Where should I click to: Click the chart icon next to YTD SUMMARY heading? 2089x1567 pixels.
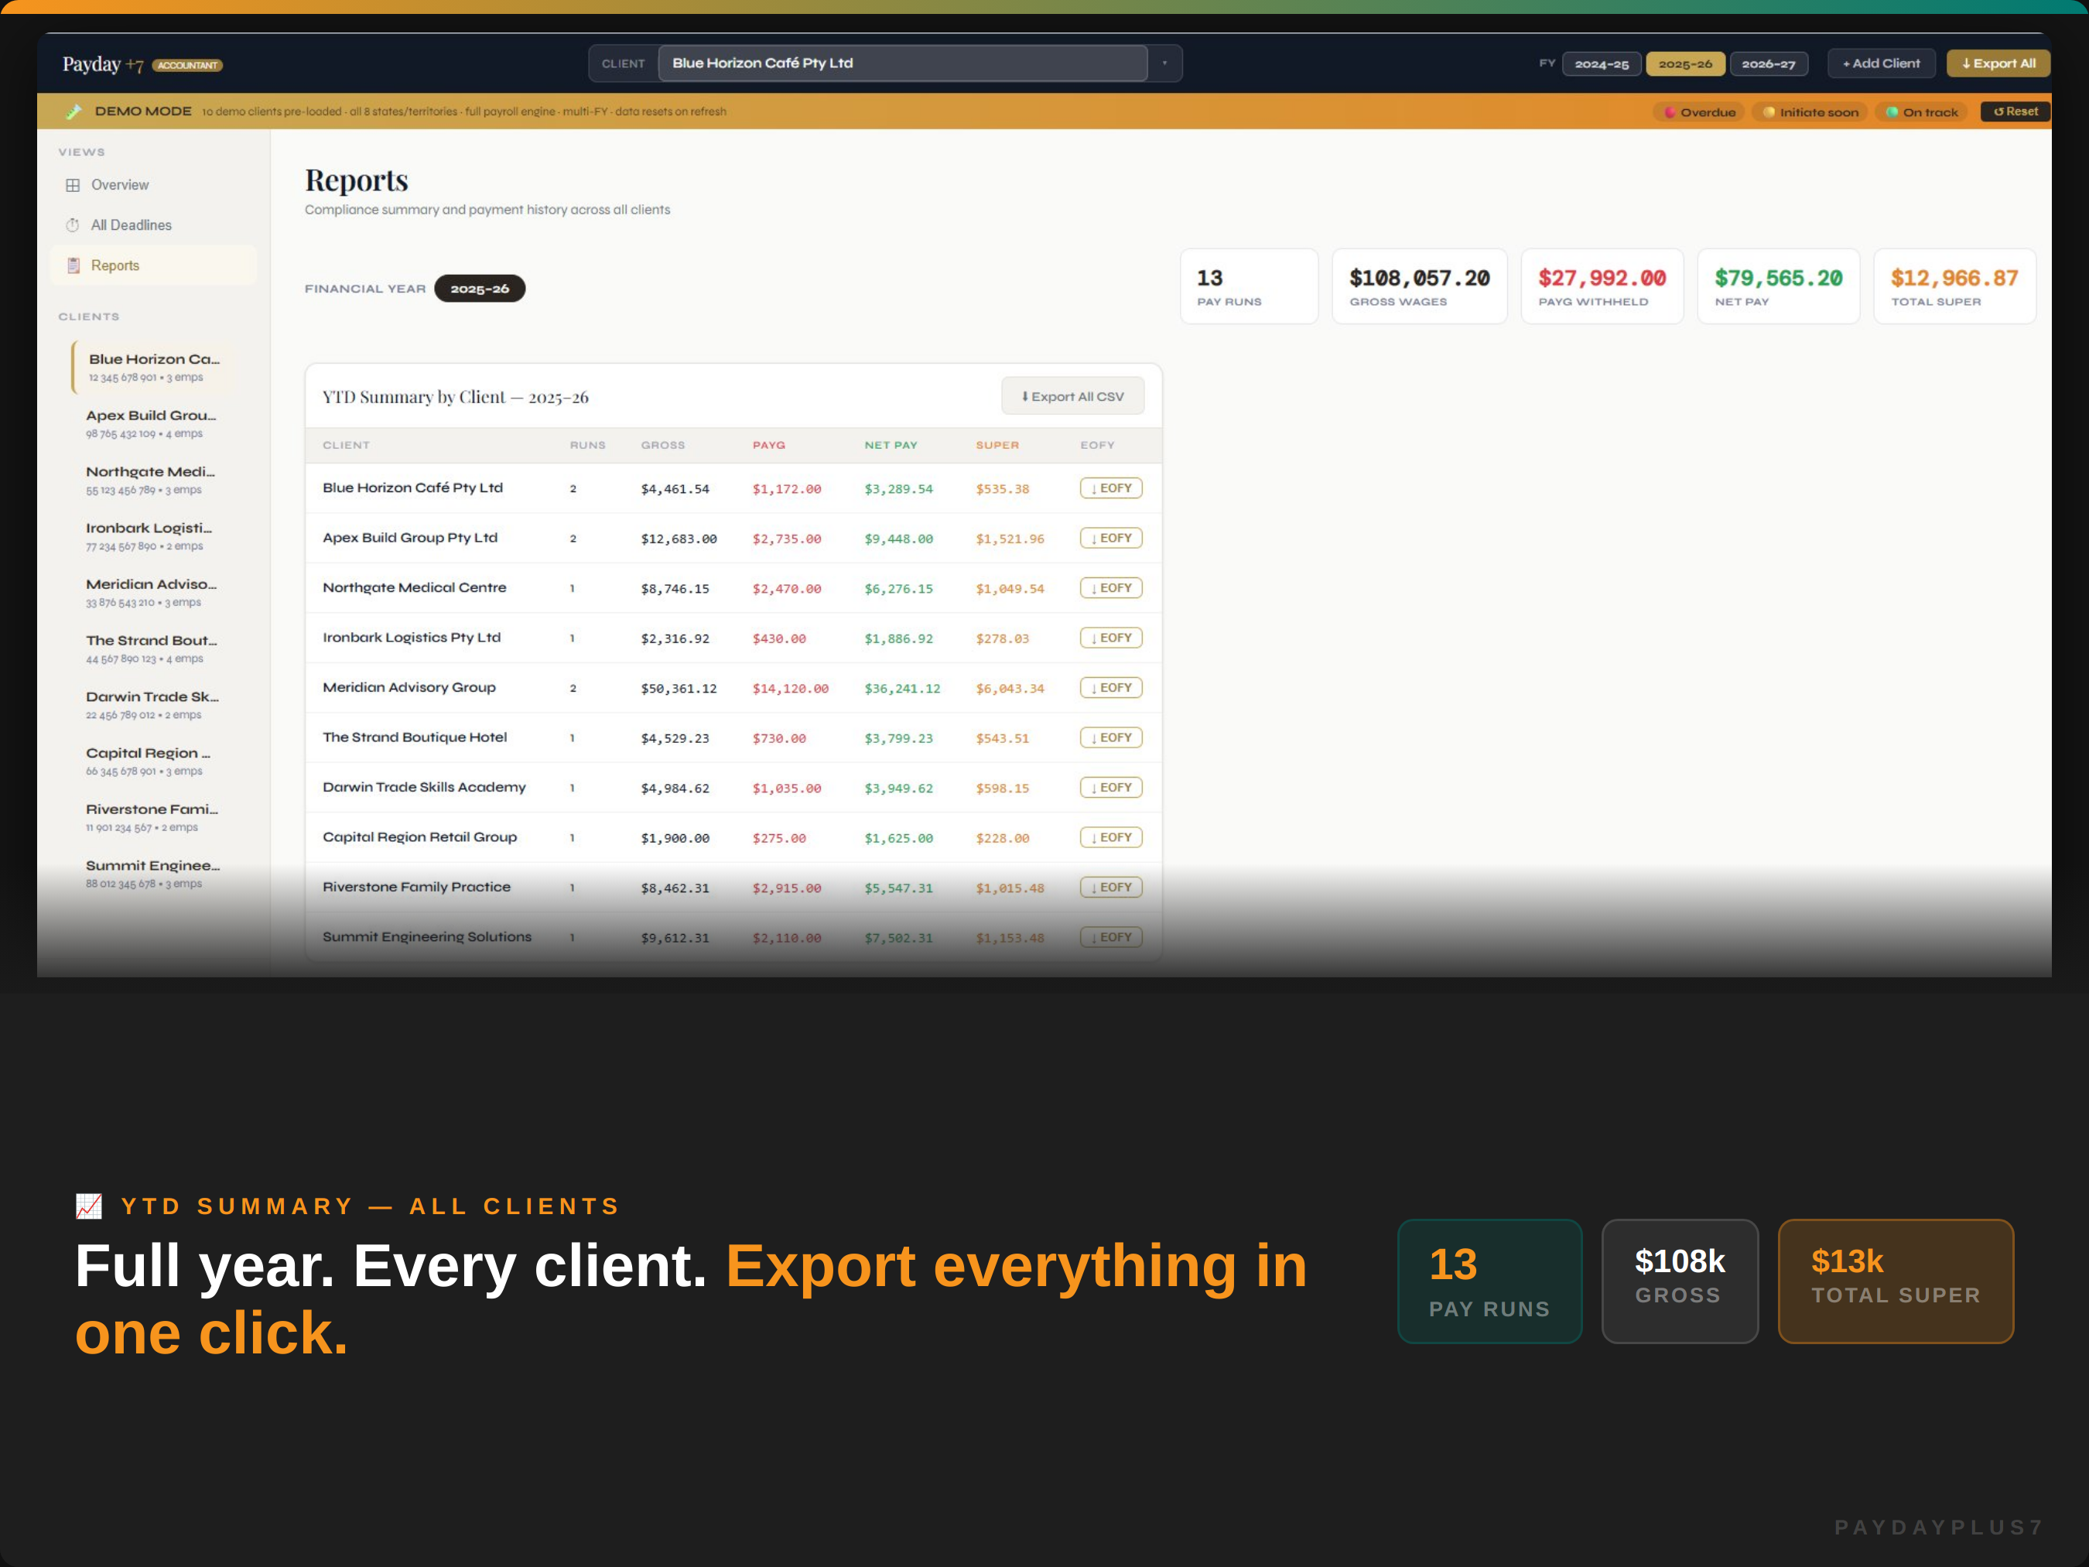tap(89, 1206)
